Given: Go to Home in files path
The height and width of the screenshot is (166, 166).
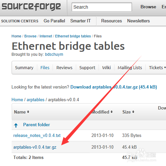Looking at the screenshot, I should [x=17, y=100].
